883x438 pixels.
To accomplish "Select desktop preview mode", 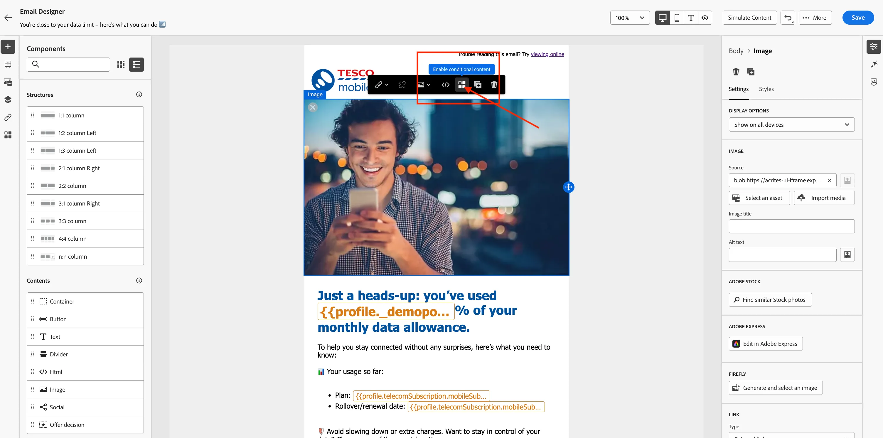I will coord(662,18).
